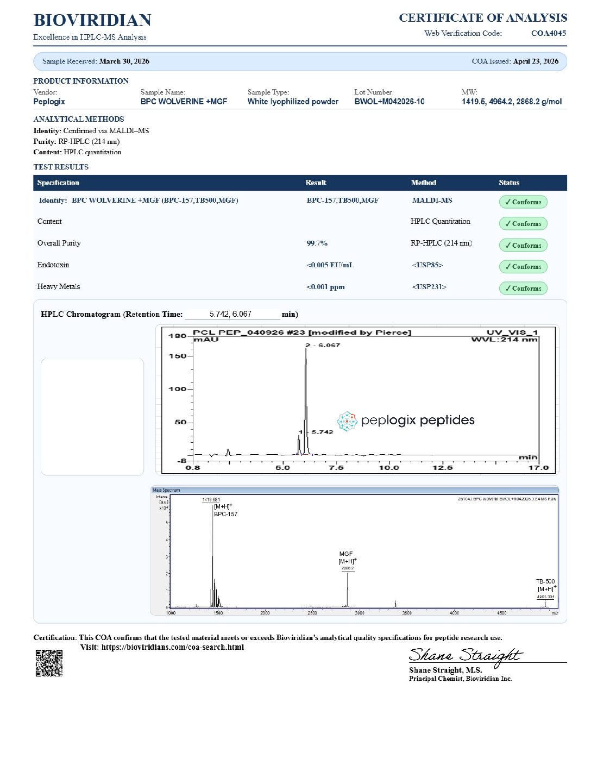This screenshot has width=591, height=765.
Task: Click the PRODUCT INFORMATION section heading
Action: pyautogui.click(x=81, y=81)
